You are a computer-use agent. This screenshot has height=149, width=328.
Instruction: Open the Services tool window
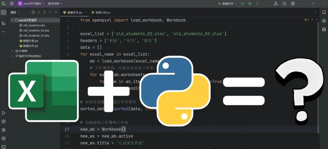coord(4,139)
